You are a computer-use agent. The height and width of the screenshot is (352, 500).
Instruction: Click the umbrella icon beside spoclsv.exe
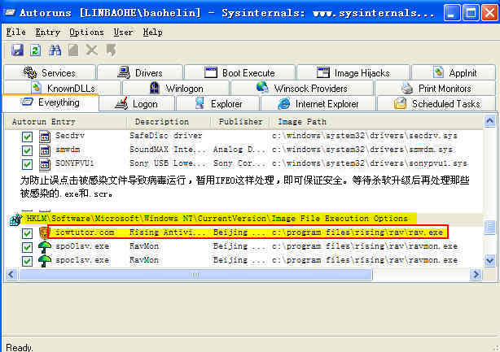[x=45, y=261]
